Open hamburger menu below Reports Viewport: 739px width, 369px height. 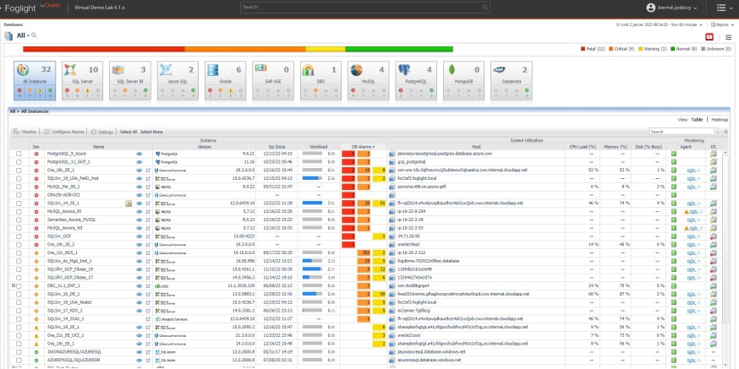(729, 36)
